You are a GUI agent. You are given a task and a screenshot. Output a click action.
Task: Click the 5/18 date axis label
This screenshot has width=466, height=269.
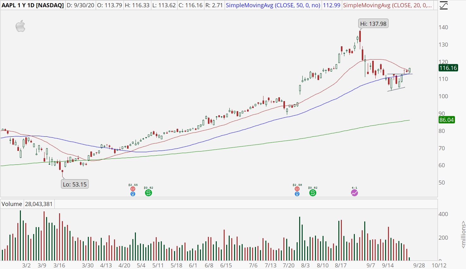click(177, 265)
